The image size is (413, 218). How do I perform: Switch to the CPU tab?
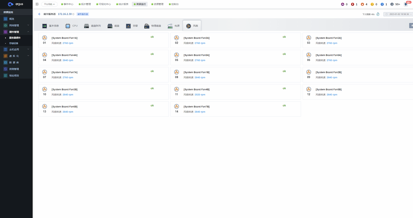[x=72, y=26]
